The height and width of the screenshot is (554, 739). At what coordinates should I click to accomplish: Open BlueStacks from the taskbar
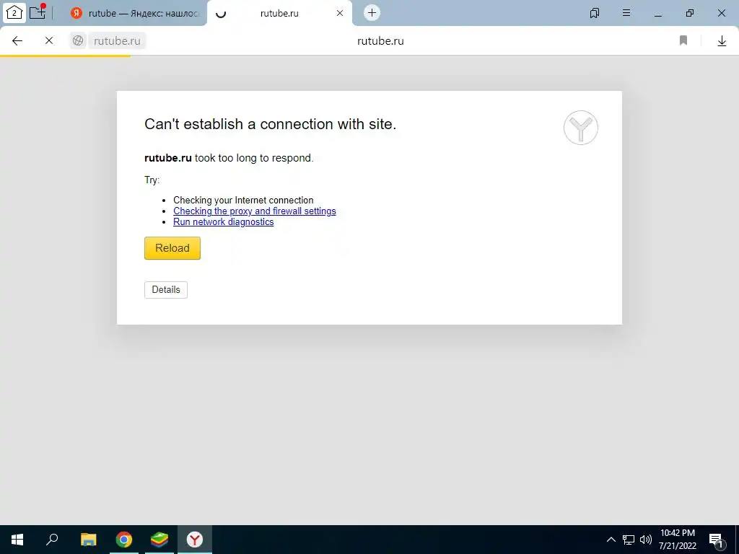[x=159, y=540]
